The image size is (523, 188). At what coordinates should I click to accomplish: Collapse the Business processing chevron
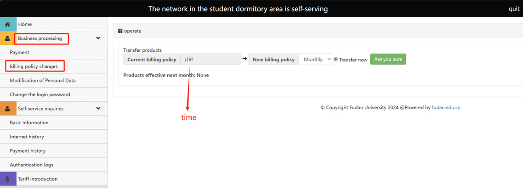coord(98,39)
